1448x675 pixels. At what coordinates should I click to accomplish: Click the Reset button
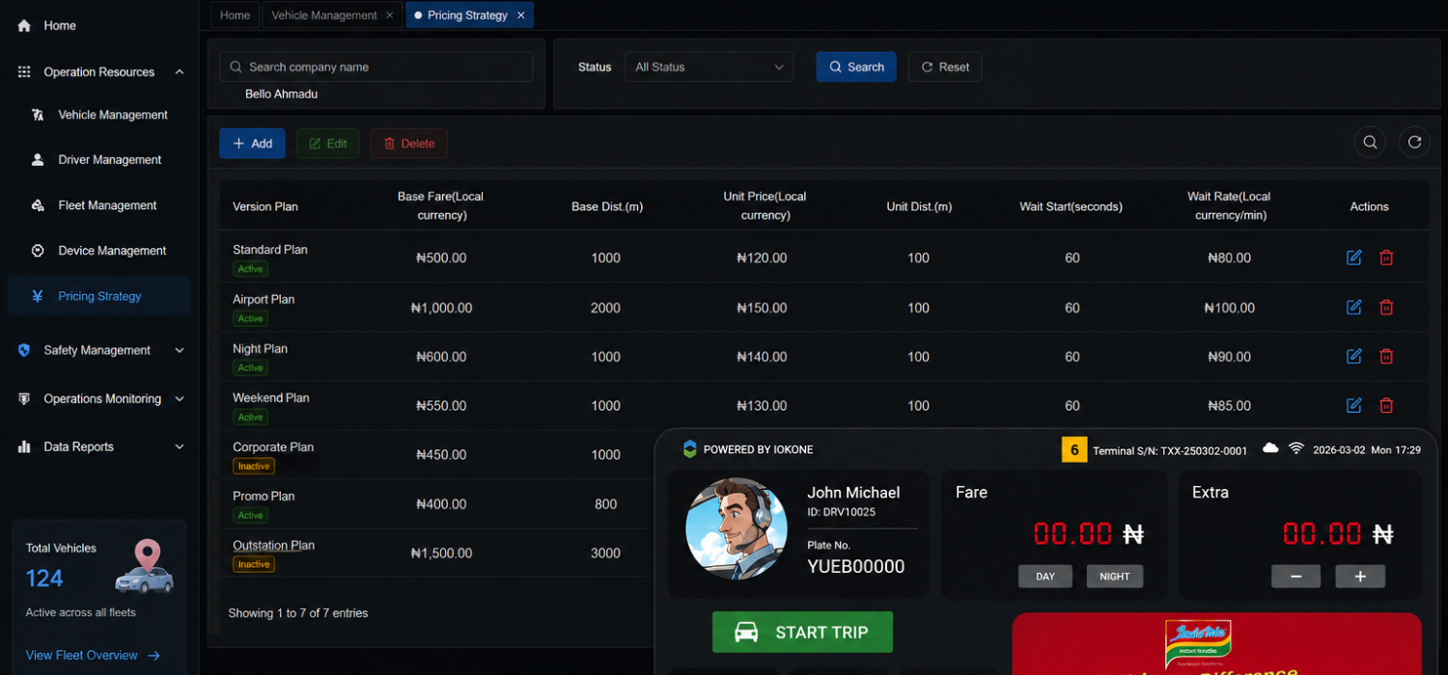tap(945, 67)
